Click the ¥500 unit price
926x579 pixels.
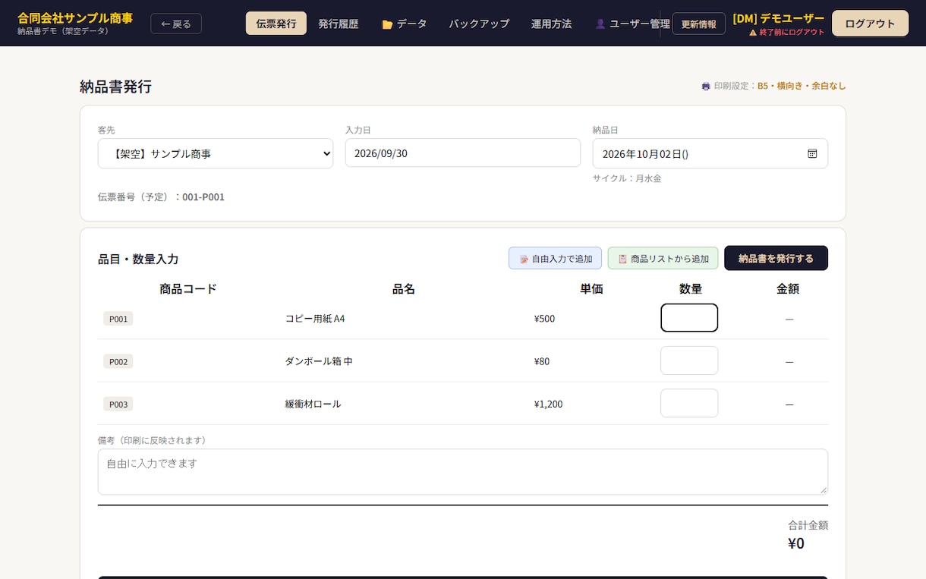pos(544,319)
